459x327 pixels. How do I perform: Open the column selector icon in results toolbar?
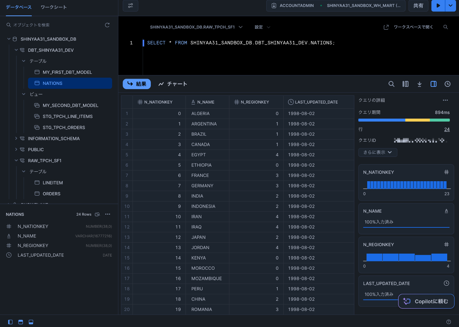pos(406,84)
